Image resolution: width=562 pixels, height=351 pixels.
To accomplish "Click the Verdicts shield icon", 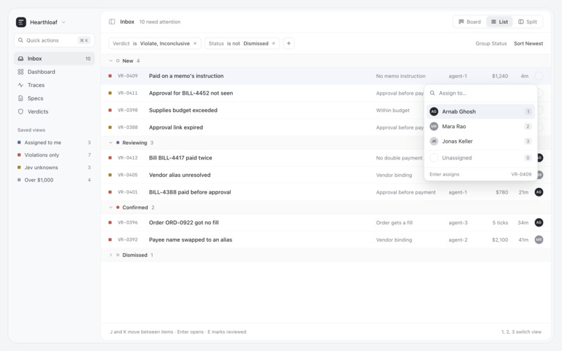I will click(21, 111).
